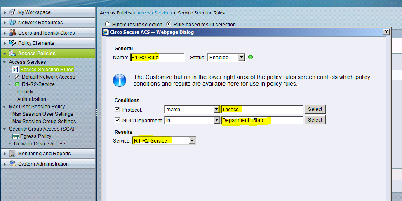Screen dimensions: 402x201
Task: Follow the Access Services breadcrumb link
Action: [x=155, y=13]
